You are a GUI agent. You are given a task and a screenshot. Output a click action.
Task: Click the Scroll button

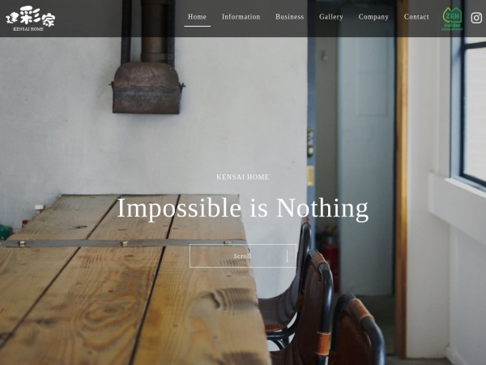click(x=243, y=256)
